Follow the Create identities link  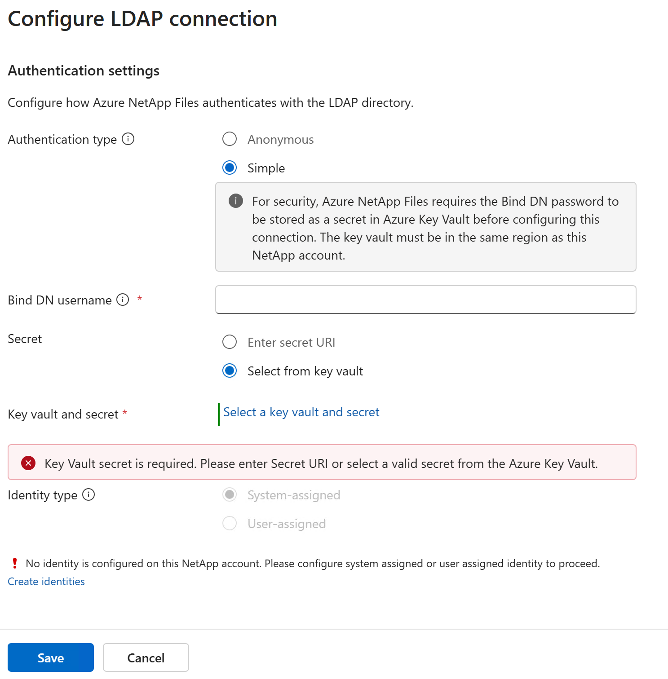[x=46, y=582]
